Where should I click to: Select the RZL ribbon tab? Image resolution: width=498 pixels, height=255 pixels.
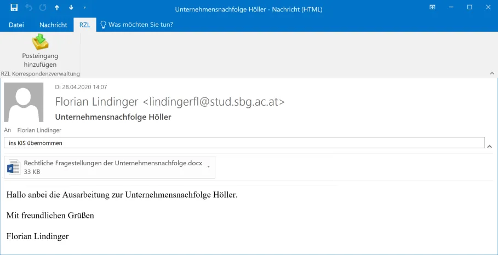click(x=85, y=25)
